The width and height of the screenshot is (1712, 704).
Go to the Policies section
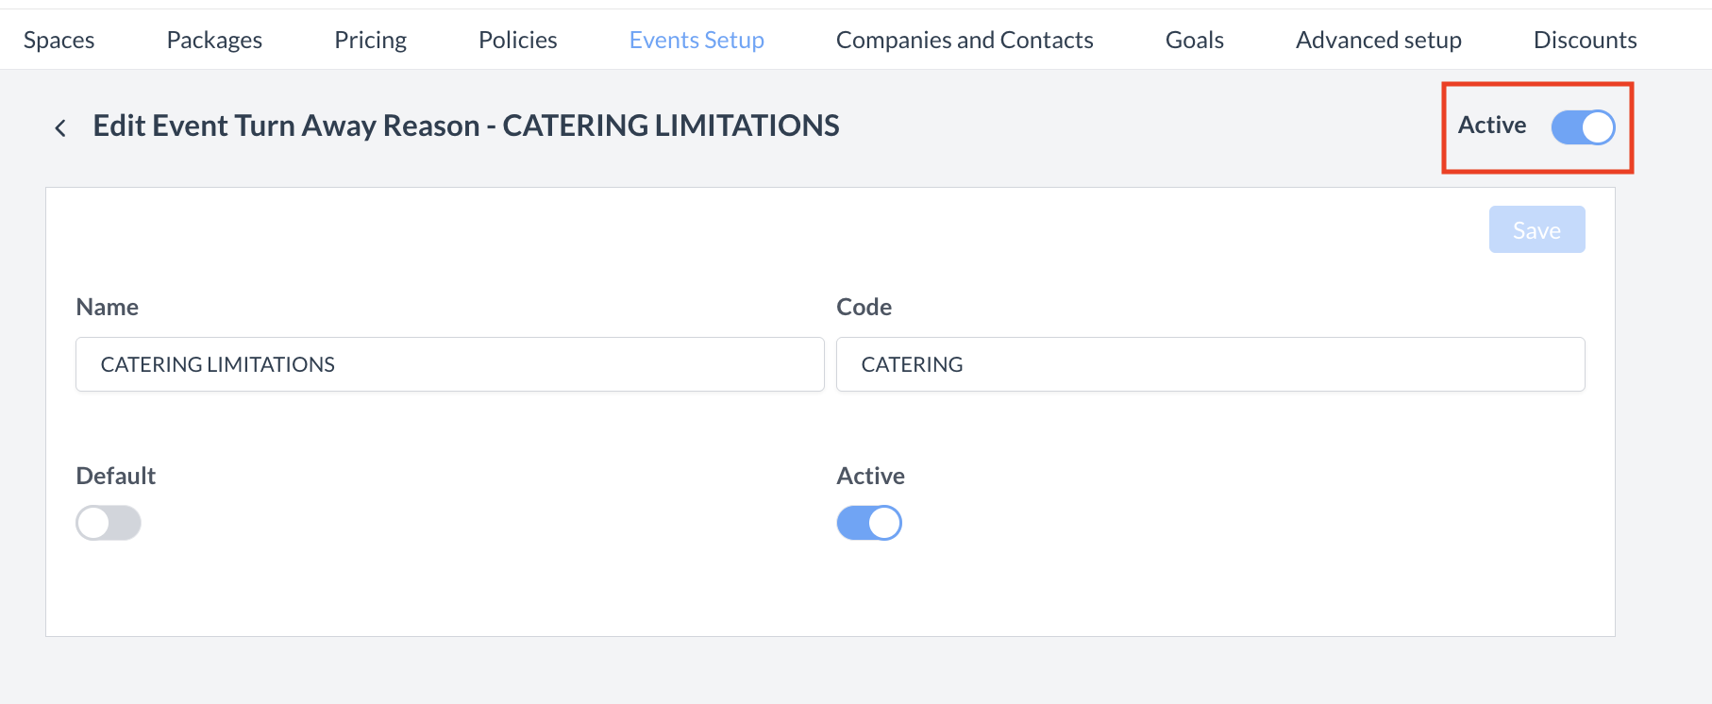pos(517,40)
